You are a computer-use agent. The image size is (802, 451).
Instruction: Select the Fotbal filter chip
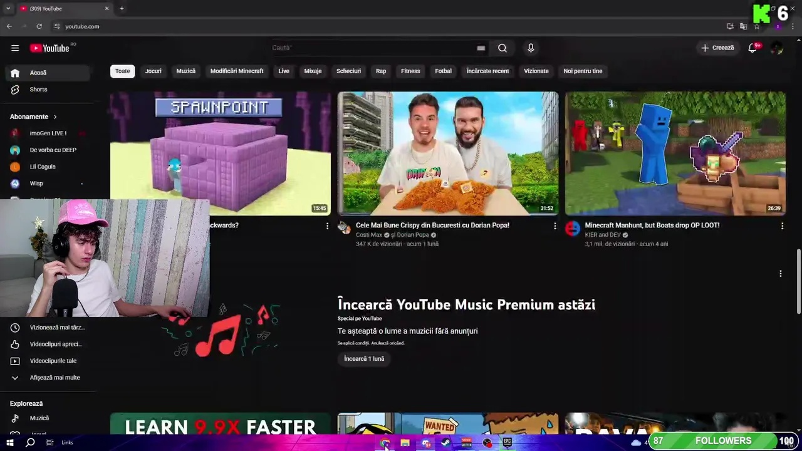[443, 71]
